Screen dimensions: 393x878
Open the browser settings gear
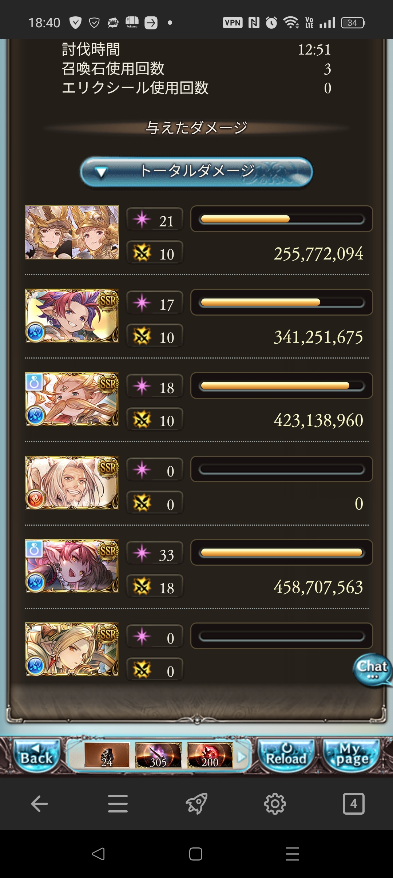click(275, 803)
